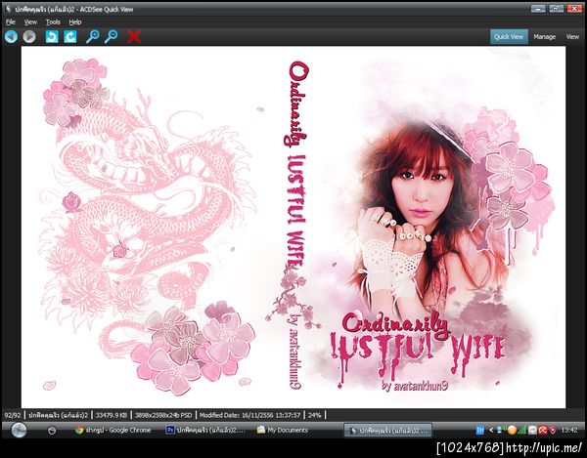Click the small quick launch icon beside Start
The image size is (587, 458).
point(52,431)
